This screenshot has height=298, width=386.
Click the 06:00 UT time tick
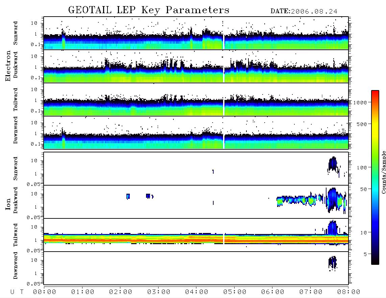point(273,292)
